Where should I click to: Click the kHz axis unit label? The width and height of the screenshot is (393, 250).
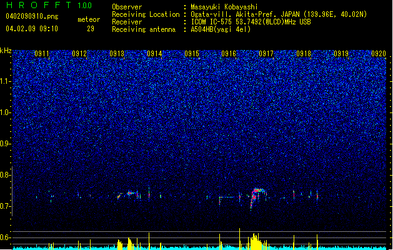pyautogui.click(x=6, y=51)
